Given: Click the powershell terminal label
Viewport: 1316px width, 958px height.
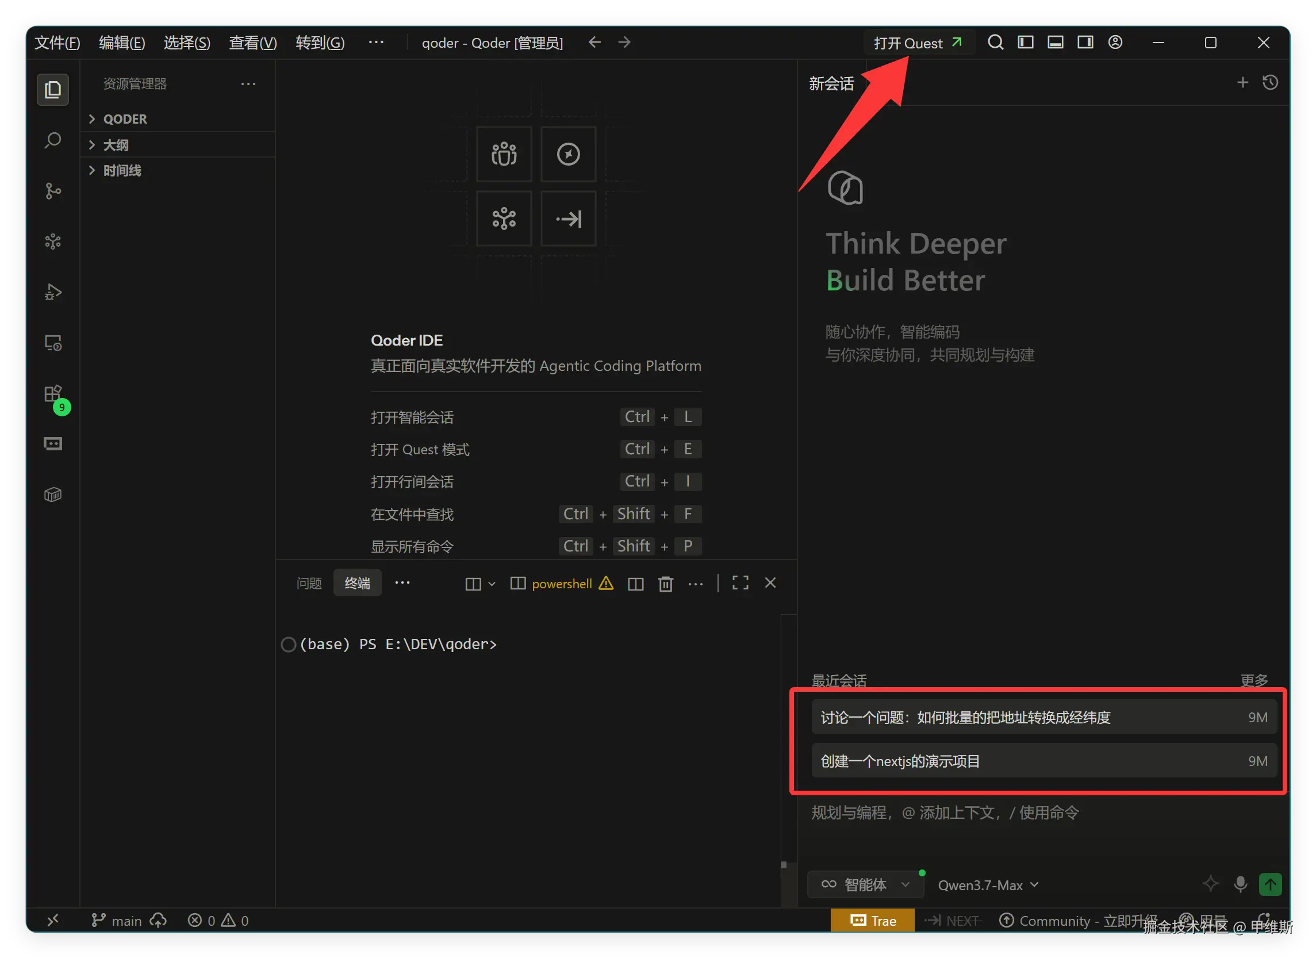Looking at the screenshot, I should [x=562, y=584].
